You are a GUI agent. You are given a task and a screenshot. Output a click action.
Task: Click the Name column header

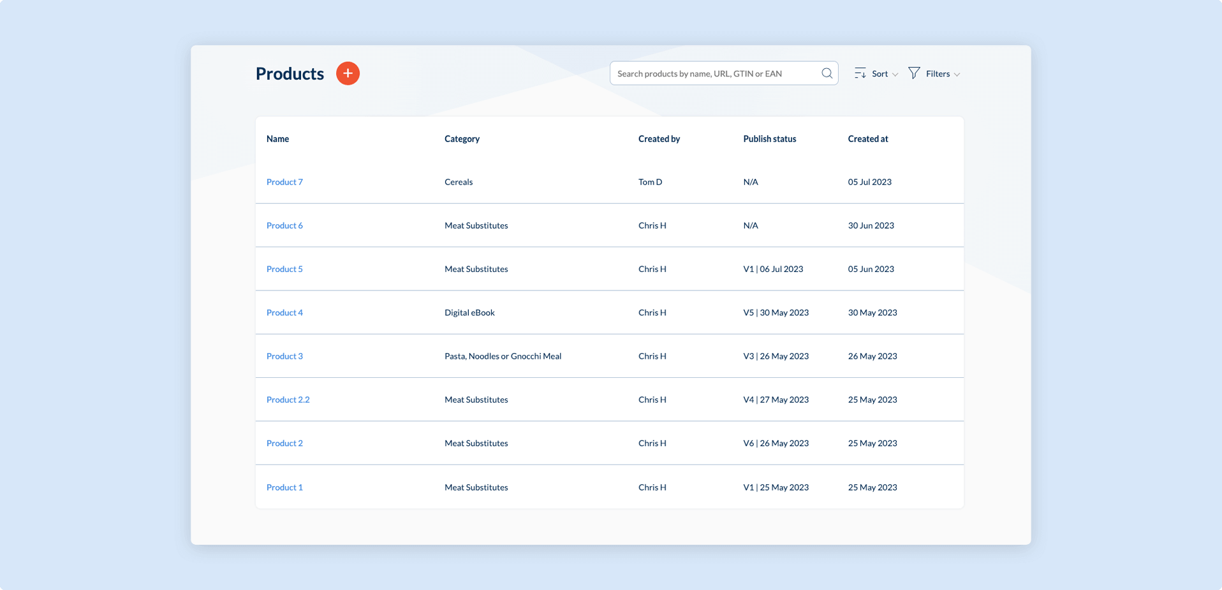pyautogui.click(x=277, y=139)
